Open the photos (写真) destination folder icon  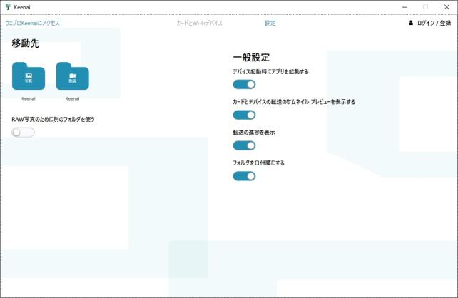pyautogui.click(x=29, y=76)
